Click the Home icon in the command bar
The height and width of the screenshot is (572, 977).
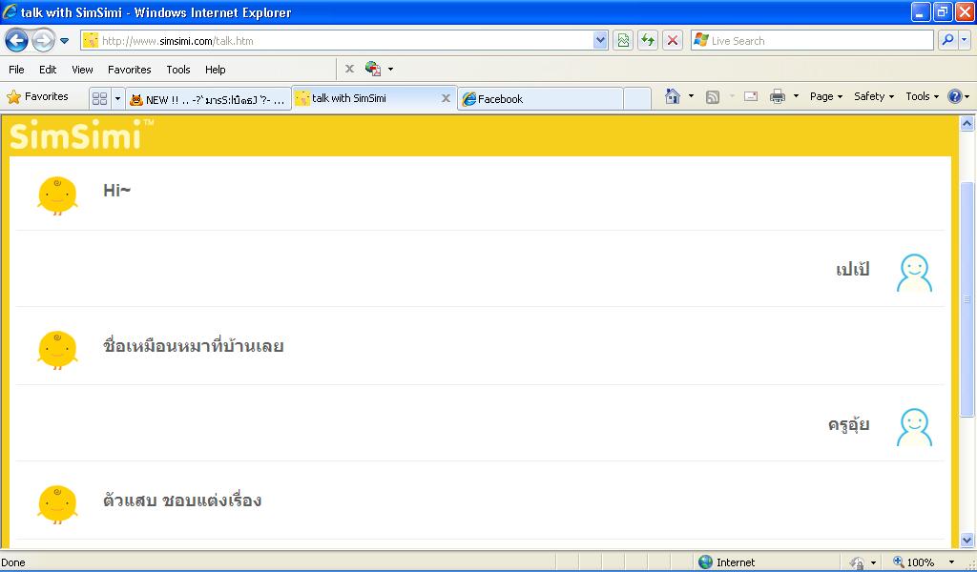673,96
